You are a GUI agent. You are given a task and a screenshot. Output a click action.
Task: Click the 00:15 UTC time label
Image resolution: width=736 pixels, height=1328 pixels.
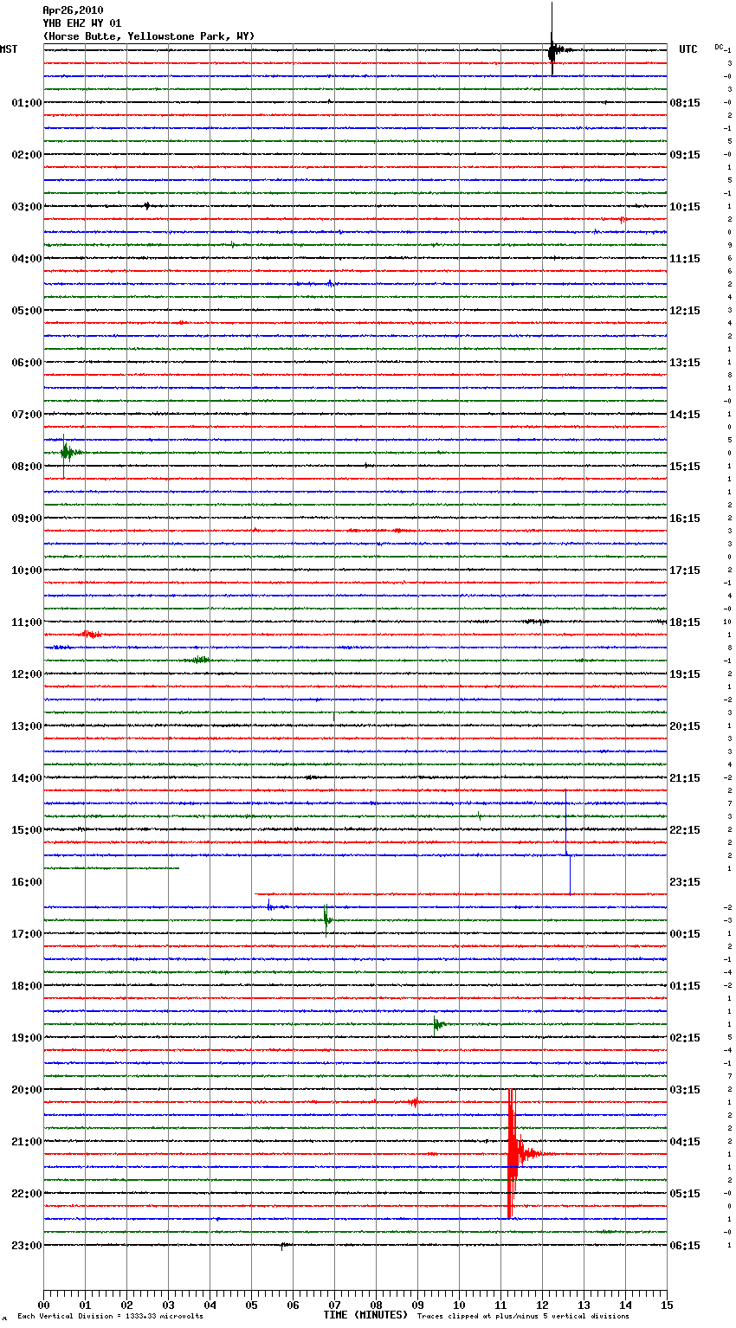[685, 934]
